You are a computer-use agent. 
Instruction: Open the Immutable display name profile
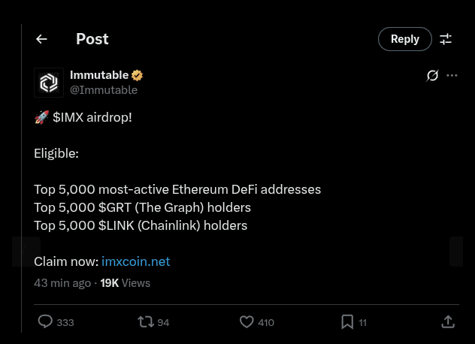(x=99, y=75)
